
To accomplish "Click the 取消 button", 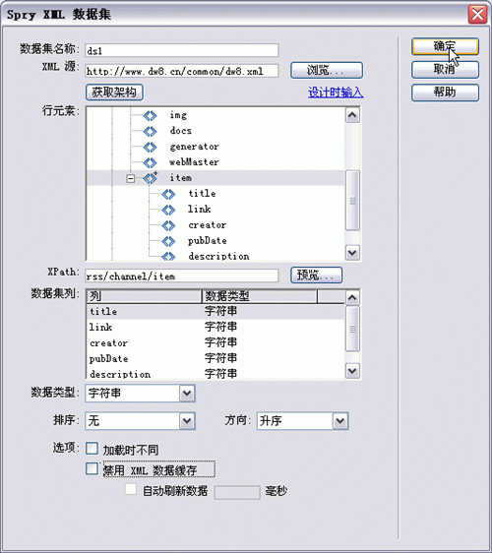I will tap(445, 70).
